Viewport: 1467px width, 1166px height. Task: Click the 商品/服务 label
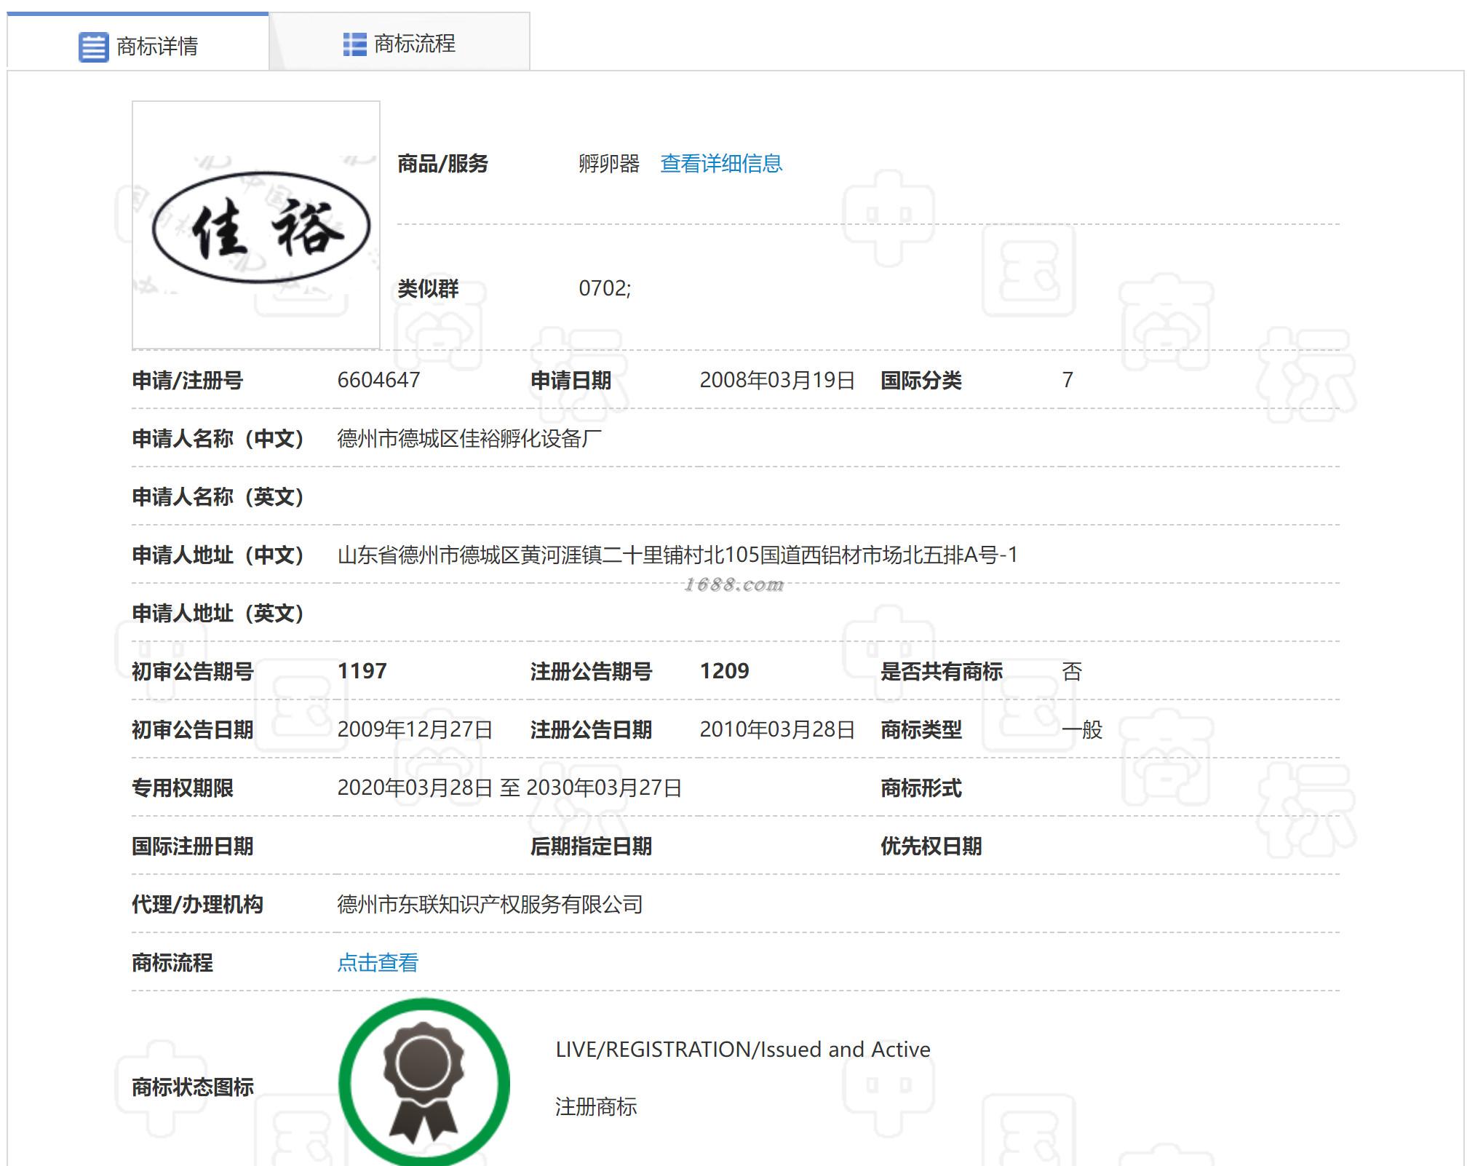pyautogui.click(x=442, y=164)
